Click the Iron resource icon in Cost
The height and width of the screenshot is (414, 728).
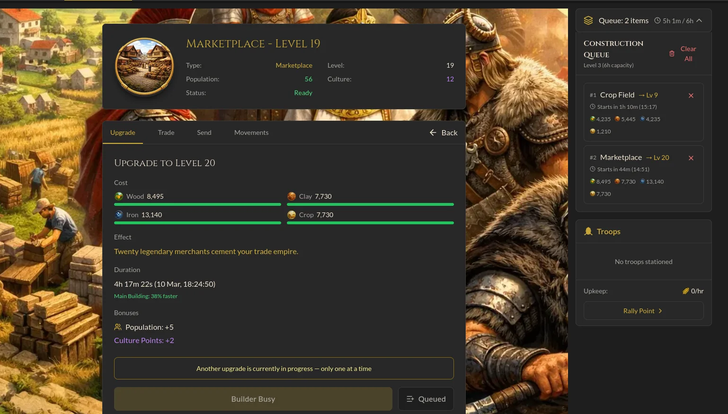point(119,215)
